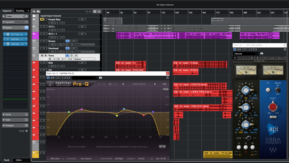289x163 pixels.
Task: Click the Pro-Q output lock icon
Action: [152, 159]
